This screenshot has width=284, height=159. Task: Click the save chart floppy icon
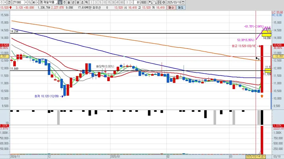point(159,2)
